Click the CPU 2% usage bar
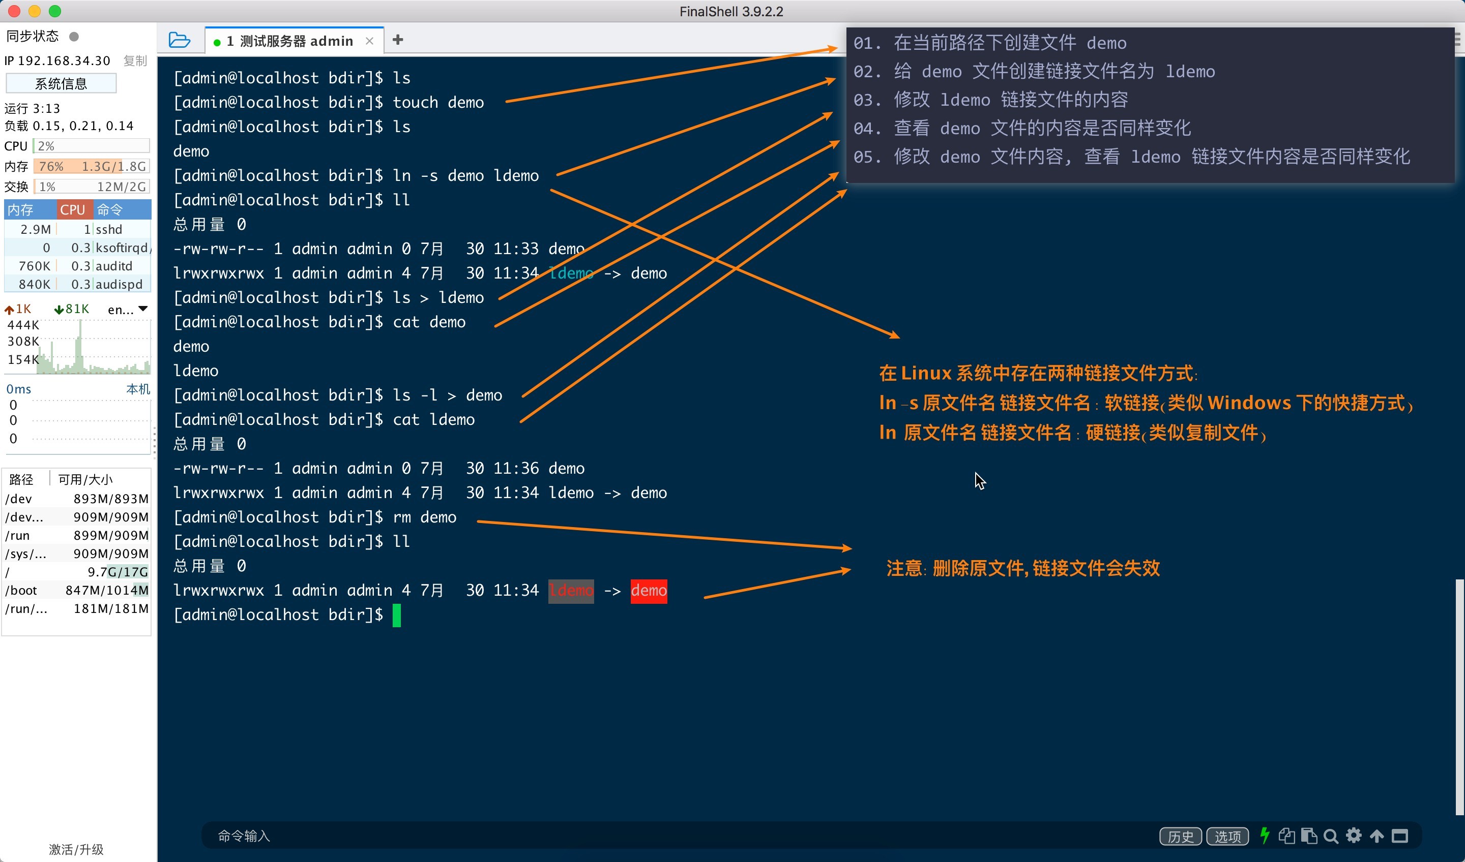1465x862 pixels. [92, 146]
